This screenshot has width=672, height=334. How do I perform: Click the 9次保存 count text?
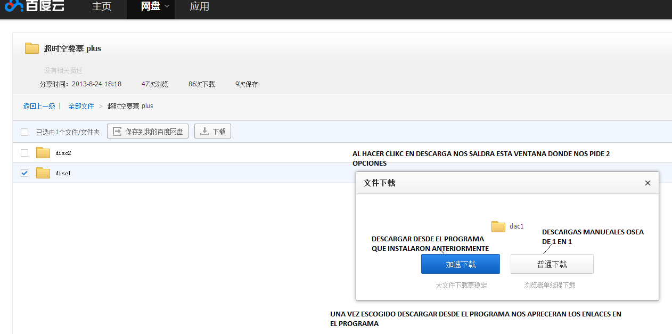(247, 84)
